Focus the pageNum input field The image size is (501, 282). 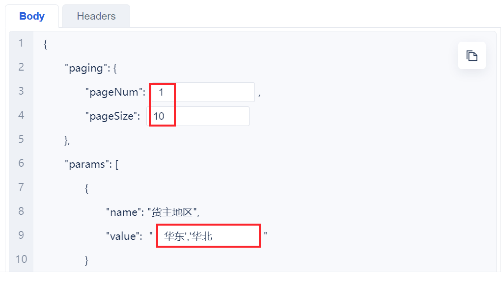pos(203,92)
